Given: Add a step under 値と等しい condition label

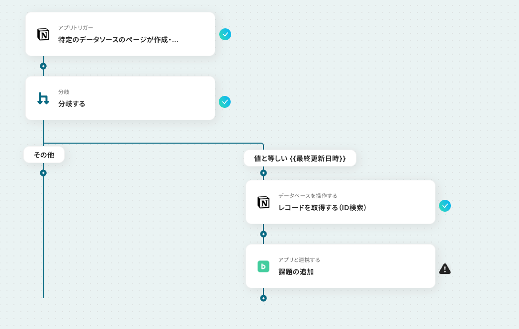Looking at the screenshot, I should [x=263, y=173].
